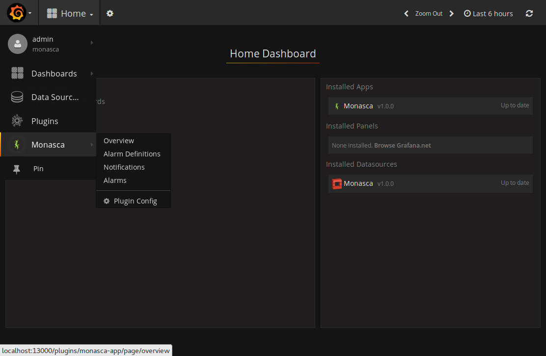Expand the Dashboards submenu arrow
Viewport: 546px width, 356px height.
(92, 74)
